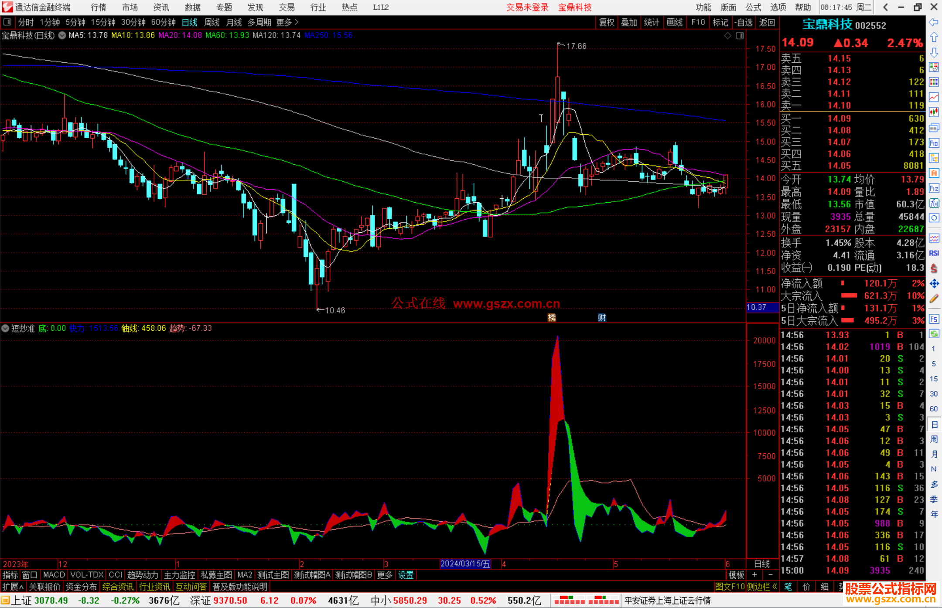Click the line trend chart sidebar icon
This screenshot has height=608, width=942.
pyautogui.click(x=934, y=97)
